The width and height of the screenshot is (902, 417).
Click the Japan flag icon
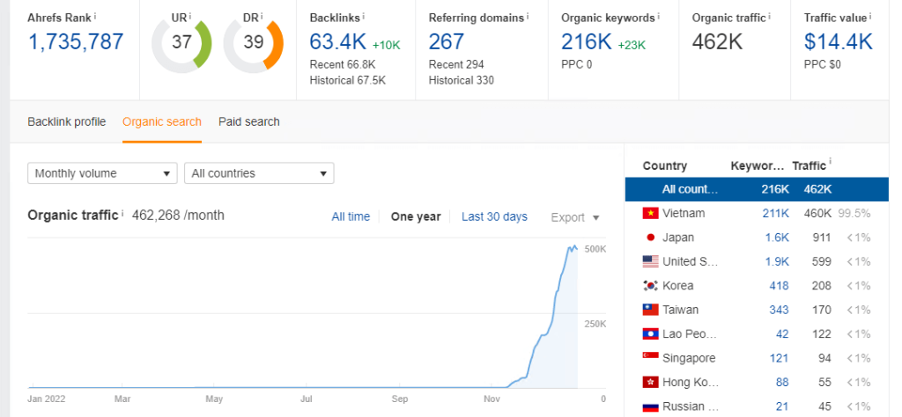650,238
